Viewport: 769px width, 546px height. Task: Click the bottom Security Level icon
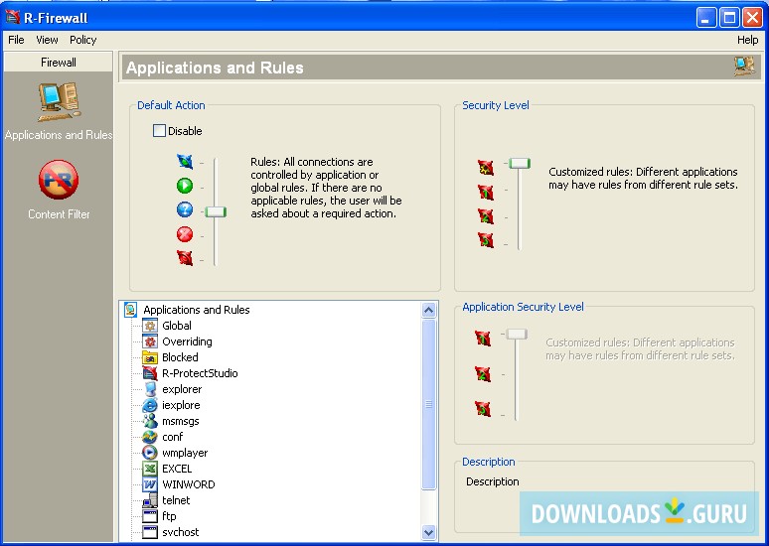486,239
